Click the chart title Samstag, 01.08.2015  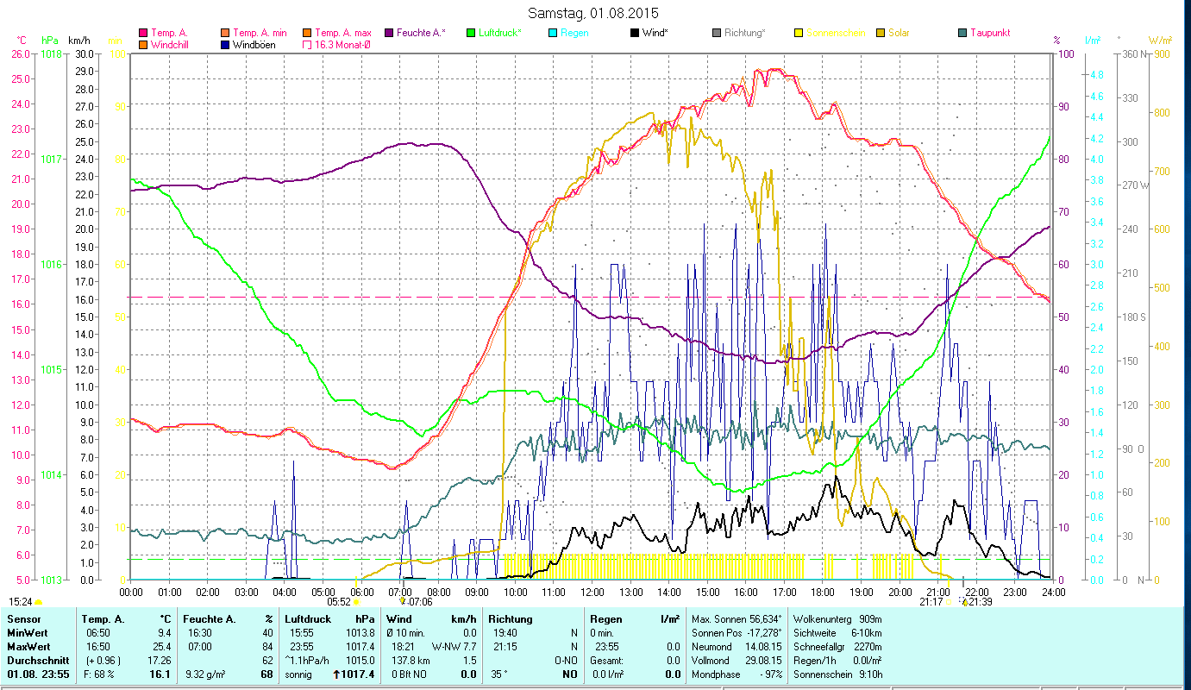coord(592,13)
